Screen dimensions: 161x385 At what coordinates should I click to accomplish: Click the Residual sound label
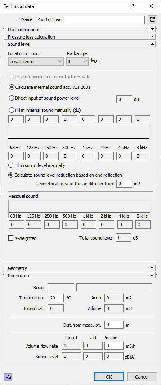click(x=24, y=196)
